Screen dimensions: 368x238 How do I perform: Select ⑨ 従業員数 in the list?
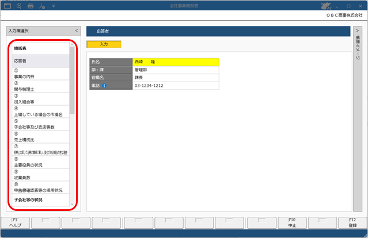(41, 175)
